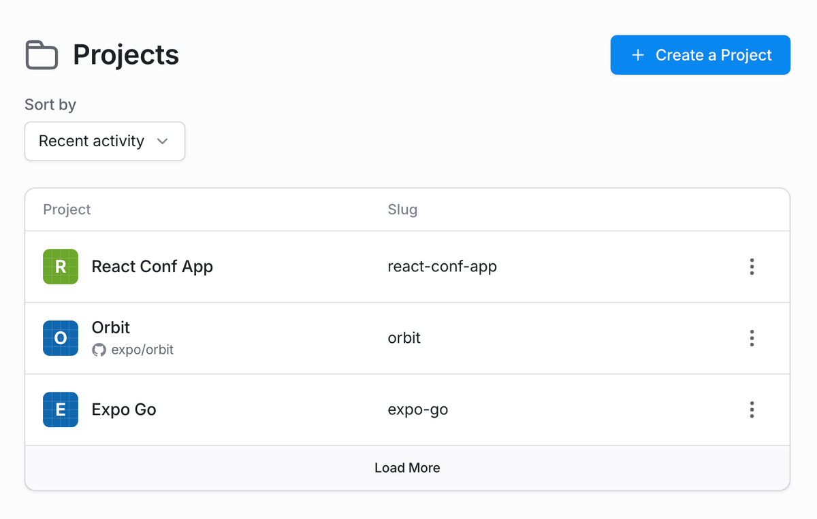
Task: Click the Sort by label
Action: click(50, 104)
